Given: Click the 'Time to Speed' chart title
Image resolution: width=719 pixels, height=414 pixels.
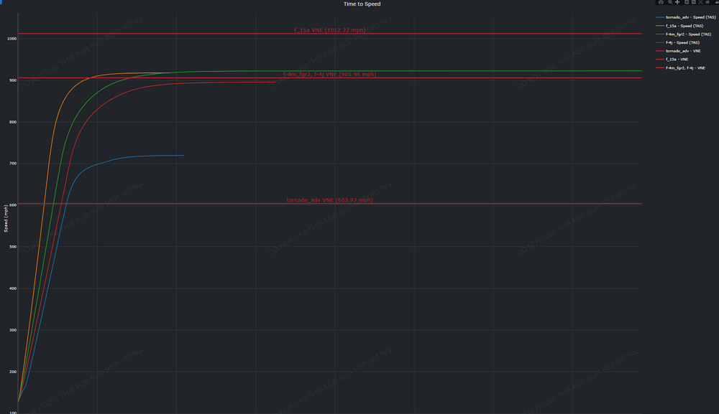Looking at the screenshot, I should [x=362, y=4].
